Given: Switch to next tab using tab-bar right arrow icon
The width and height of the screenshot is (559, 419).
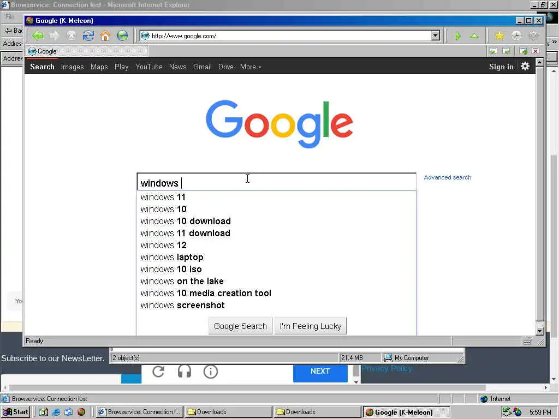Looking at the screenshot, I should [506, 51].
